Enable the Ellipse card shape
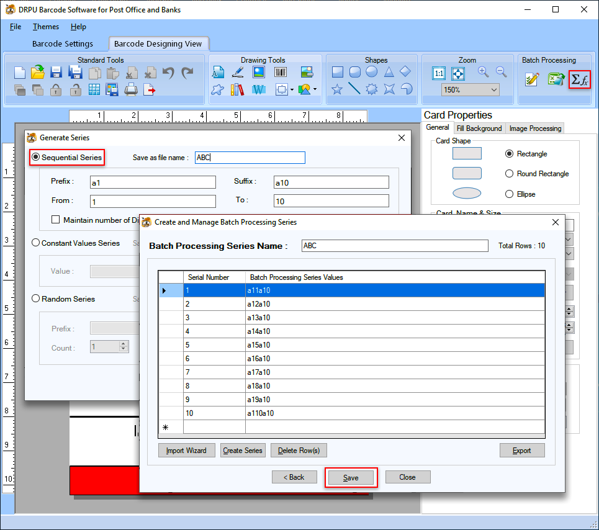 tap(509, 194)
